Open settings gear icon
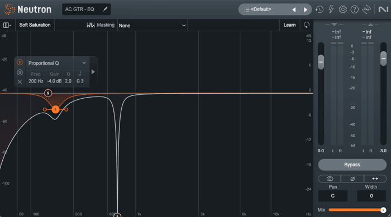This screenshot has width=391, height=217. 342,9
